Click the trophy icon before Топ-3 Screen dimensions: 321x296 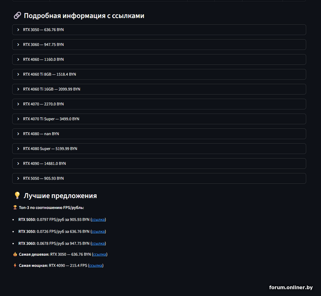click(x=15, y=208)
